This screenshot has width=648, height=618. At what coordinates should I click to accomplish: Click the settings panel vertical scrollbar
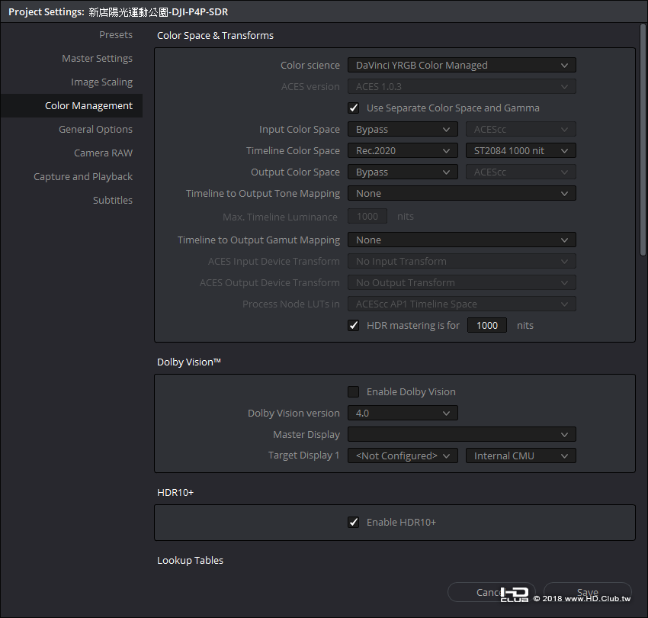point(643,140)
